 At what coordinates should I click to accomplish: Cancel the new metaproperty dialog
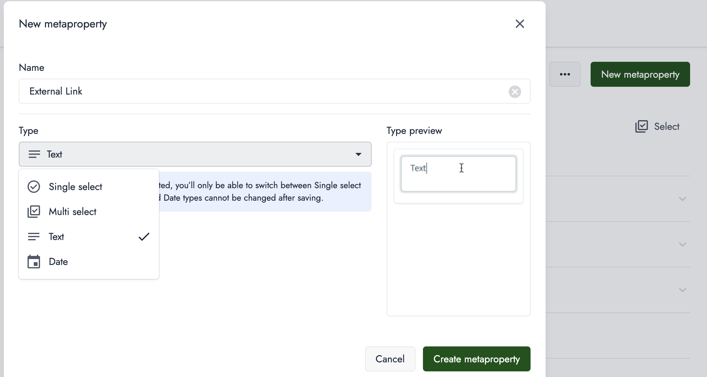[x=390, y=359]
